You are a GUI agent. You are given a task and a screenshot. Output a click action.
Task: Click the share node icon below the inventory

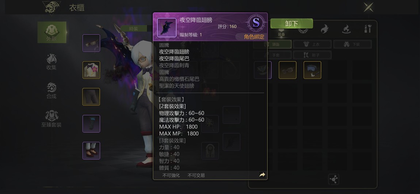pos(334,179)
